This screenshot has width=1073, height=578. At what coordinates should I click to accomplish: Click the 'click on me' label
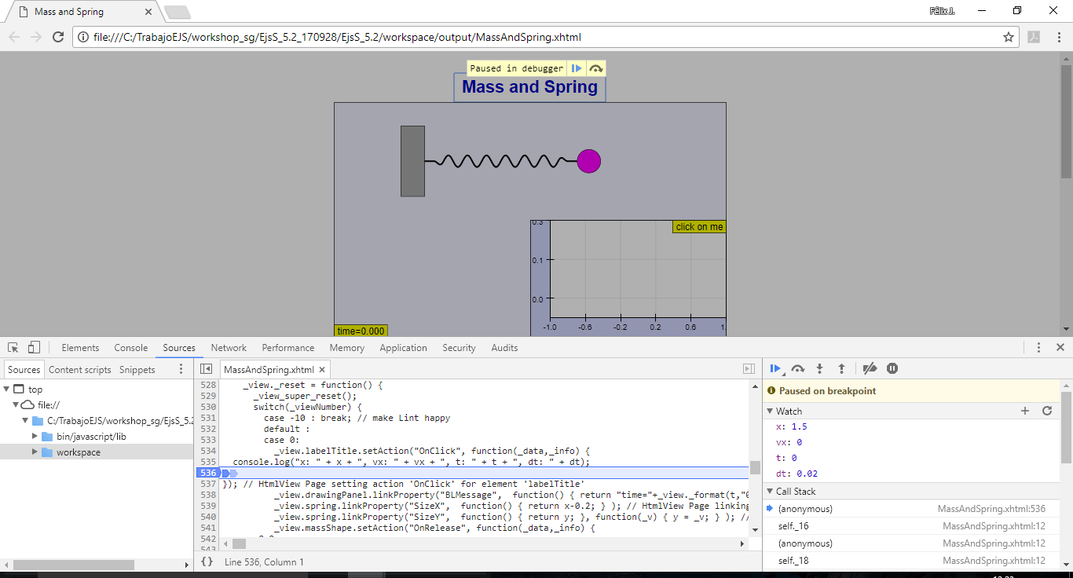699,227
